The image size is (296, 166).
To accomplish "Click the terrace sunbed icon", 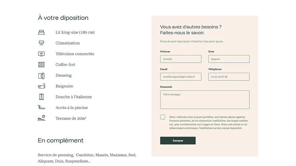I will point(41,118).
